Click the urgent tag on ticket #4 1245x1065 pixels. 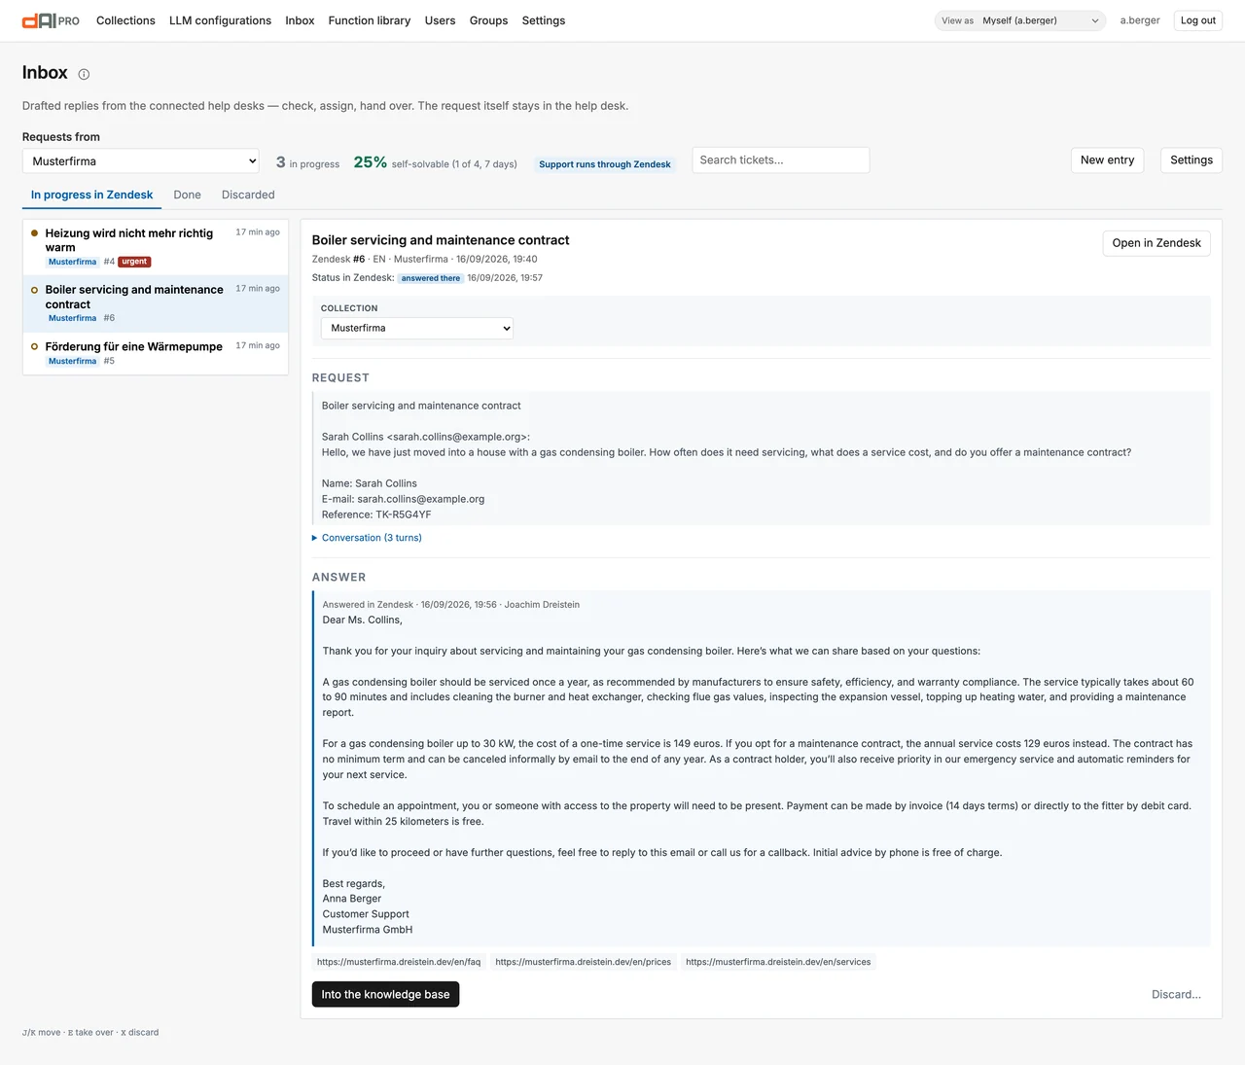click(x=134, y=262)
